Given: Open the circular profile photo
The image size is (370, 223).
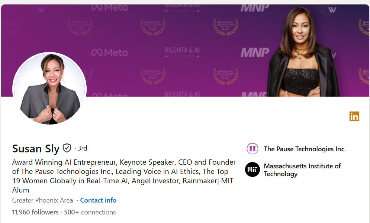Looking at the screenshot, I should [49, 89].
